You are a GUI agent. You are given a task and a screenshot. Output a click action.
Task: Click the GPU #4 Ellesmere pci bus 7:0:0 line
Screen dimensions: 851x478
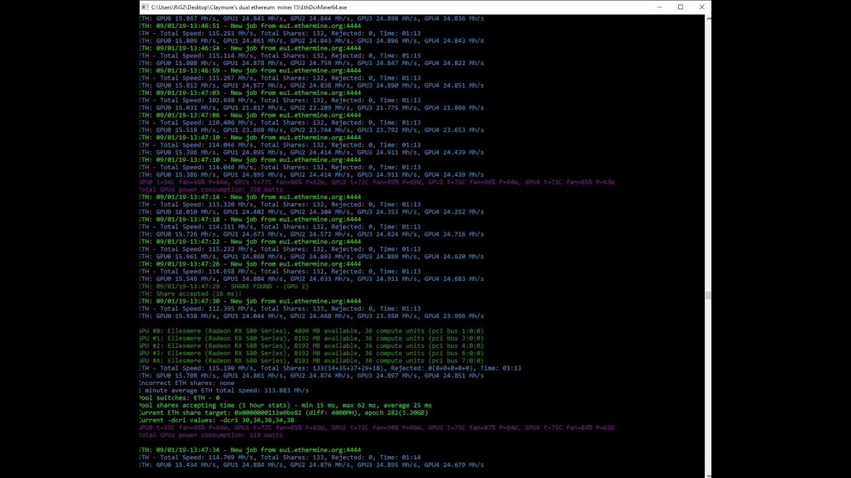tap(312, 360)
